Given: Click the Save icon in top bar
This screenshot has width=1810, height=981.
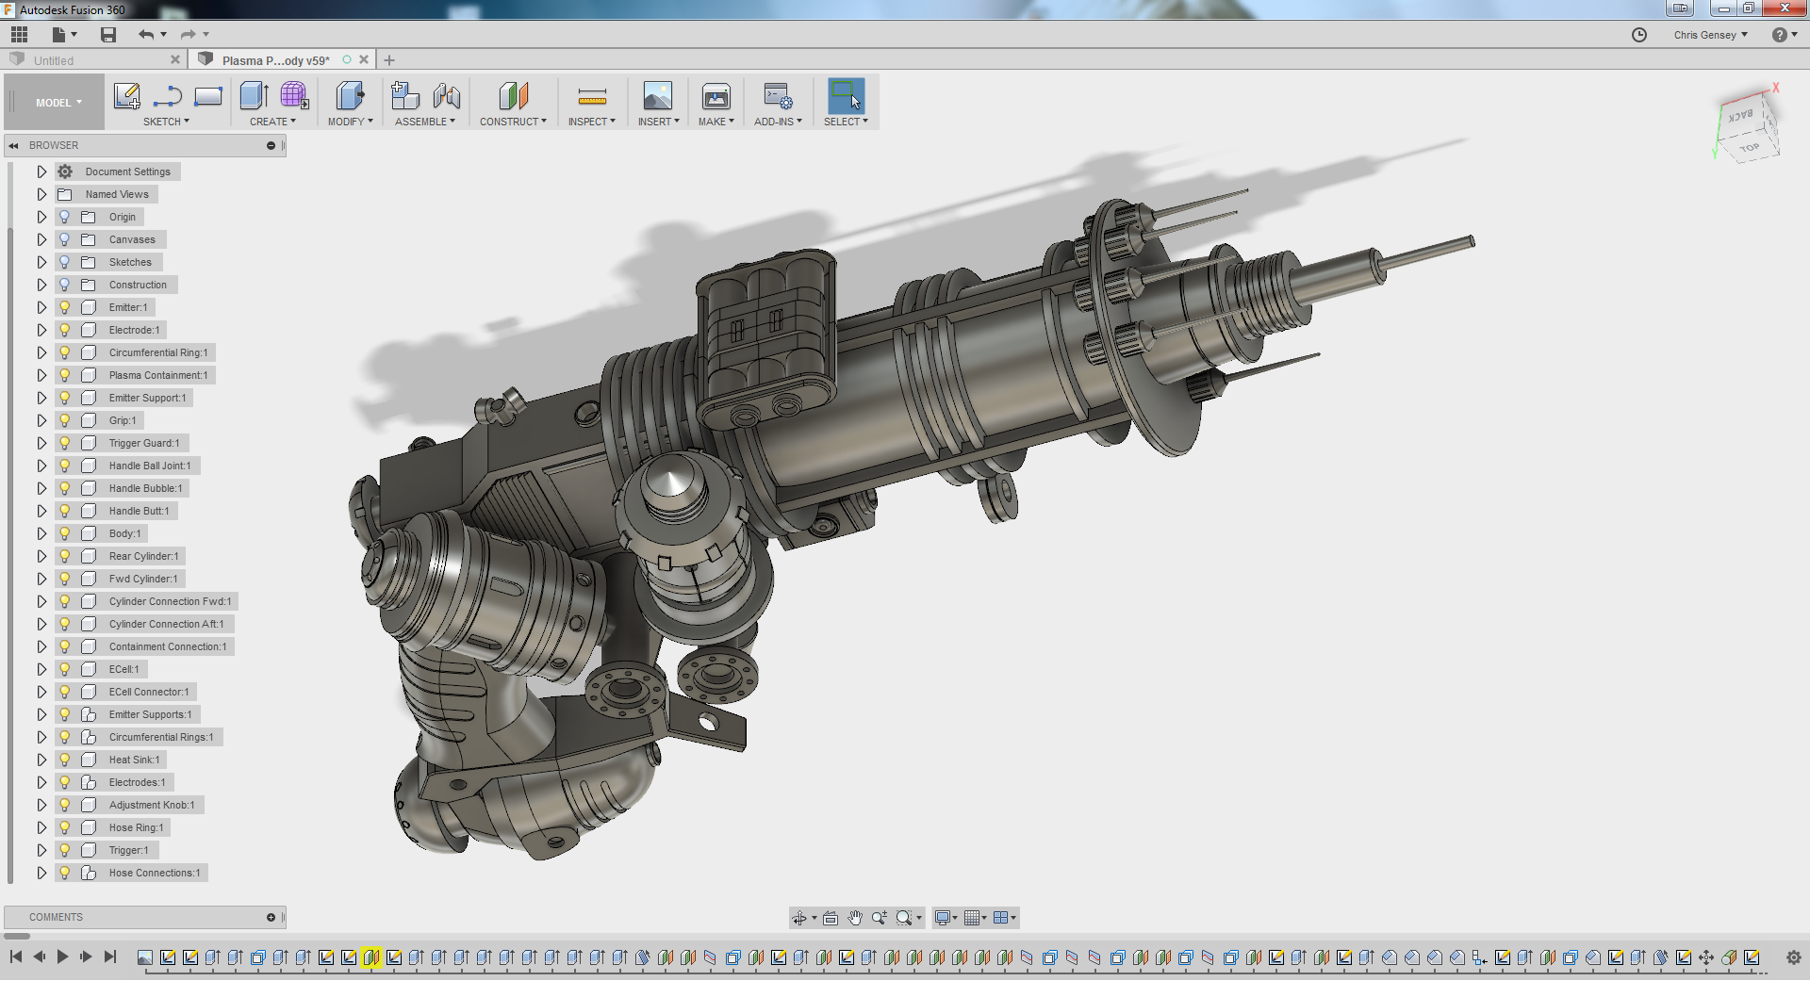Looking at the screenshot, I should pos(108,35).
